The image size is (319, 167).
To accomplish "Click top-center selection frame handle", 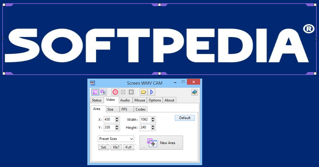I will coord(159,5).
